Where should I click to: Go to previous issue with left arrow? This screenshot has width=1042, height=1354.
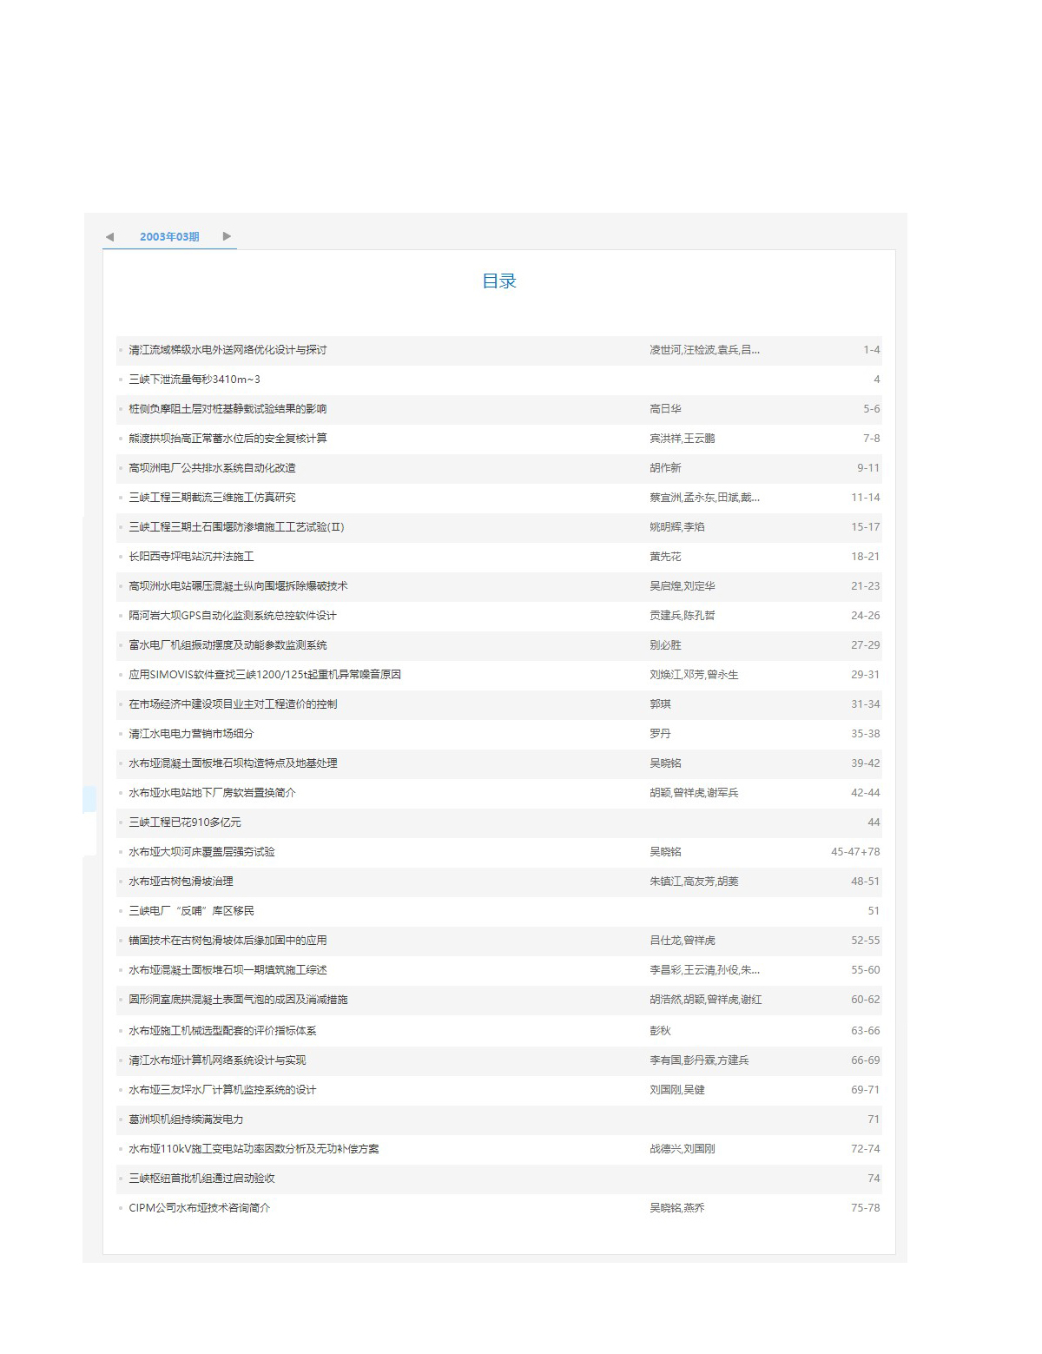coord(109,236)
